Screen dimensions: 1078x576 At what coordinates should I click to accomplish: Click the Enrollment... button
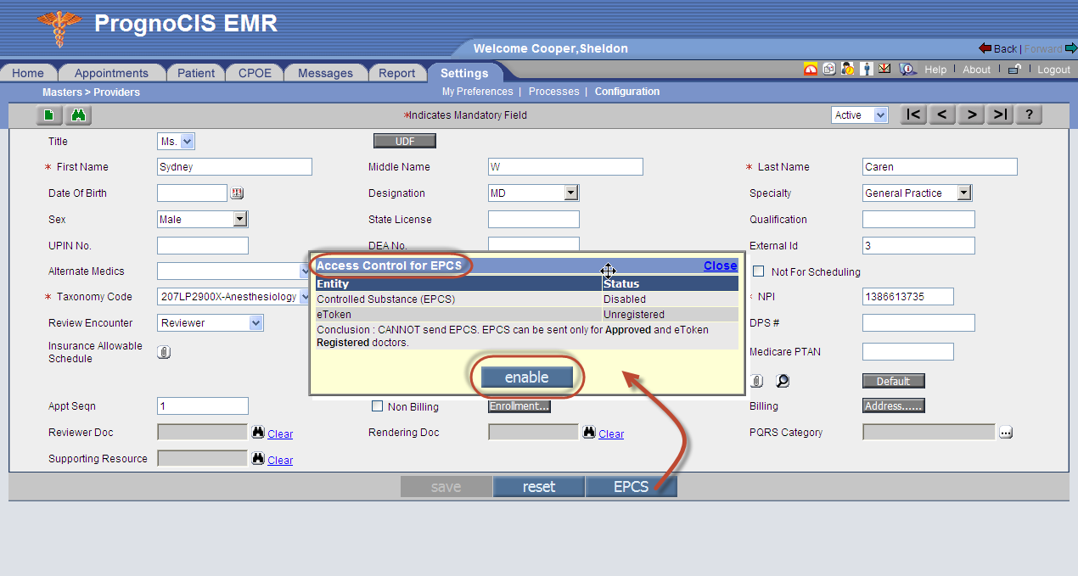coord(519,406)
